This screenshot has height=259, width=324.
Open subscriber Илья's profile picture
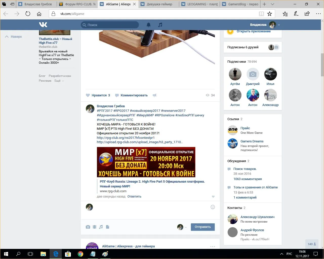tap(270, 74)
